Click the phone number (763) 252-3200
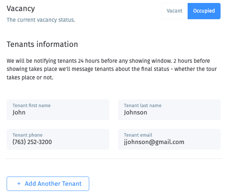Image resolution: width=235 pixels, height=195 pixels. pos(32,142)
